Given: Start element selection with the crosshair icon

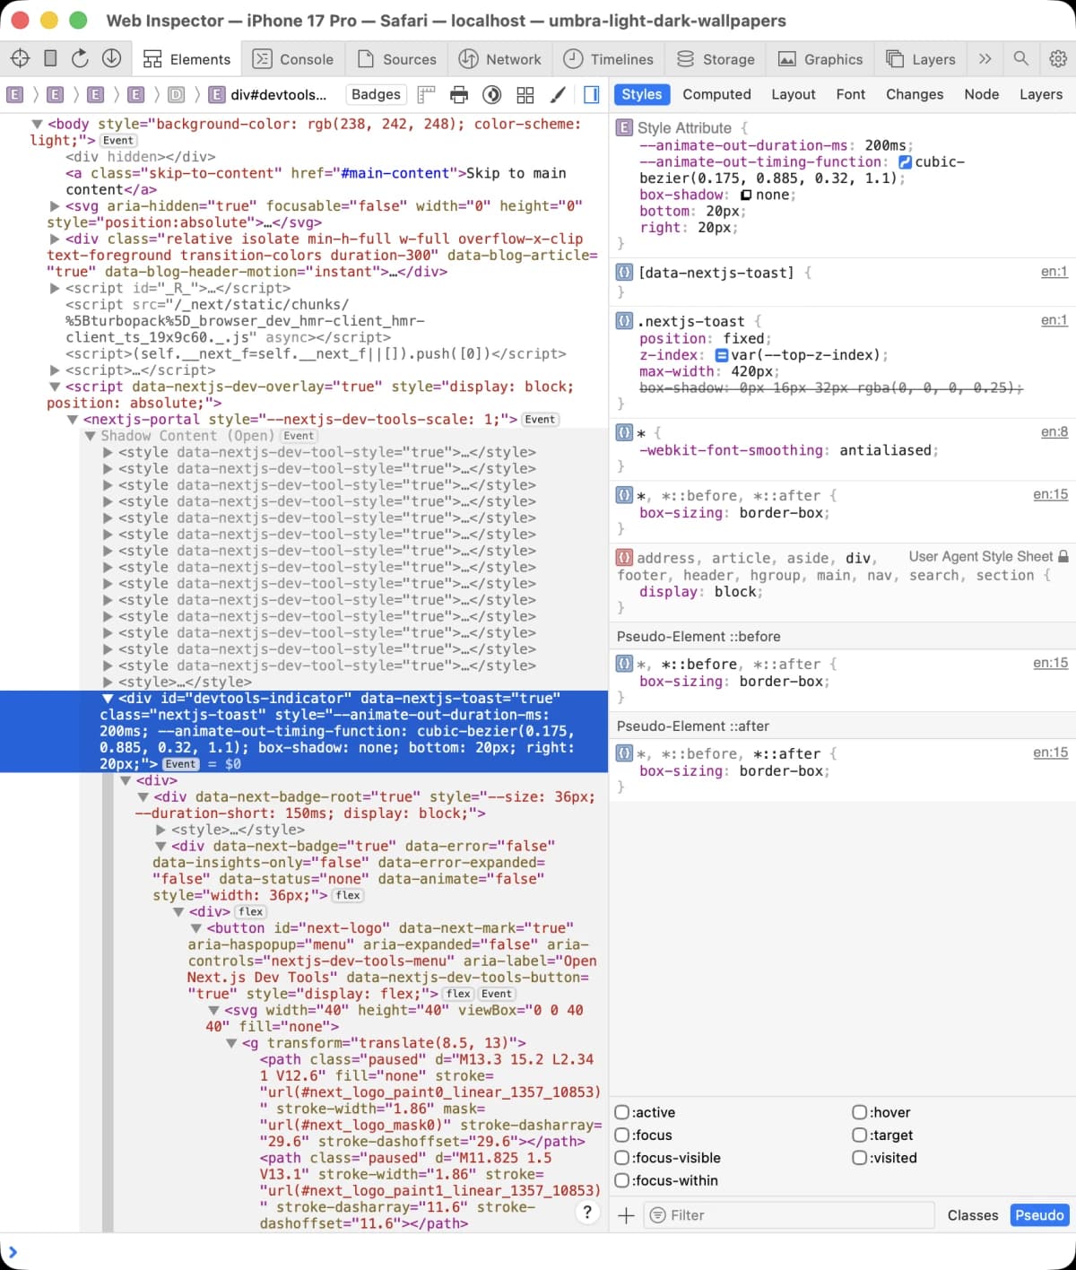Looking at the screenshot, I should pyautogui.click(x=20, y=58).
